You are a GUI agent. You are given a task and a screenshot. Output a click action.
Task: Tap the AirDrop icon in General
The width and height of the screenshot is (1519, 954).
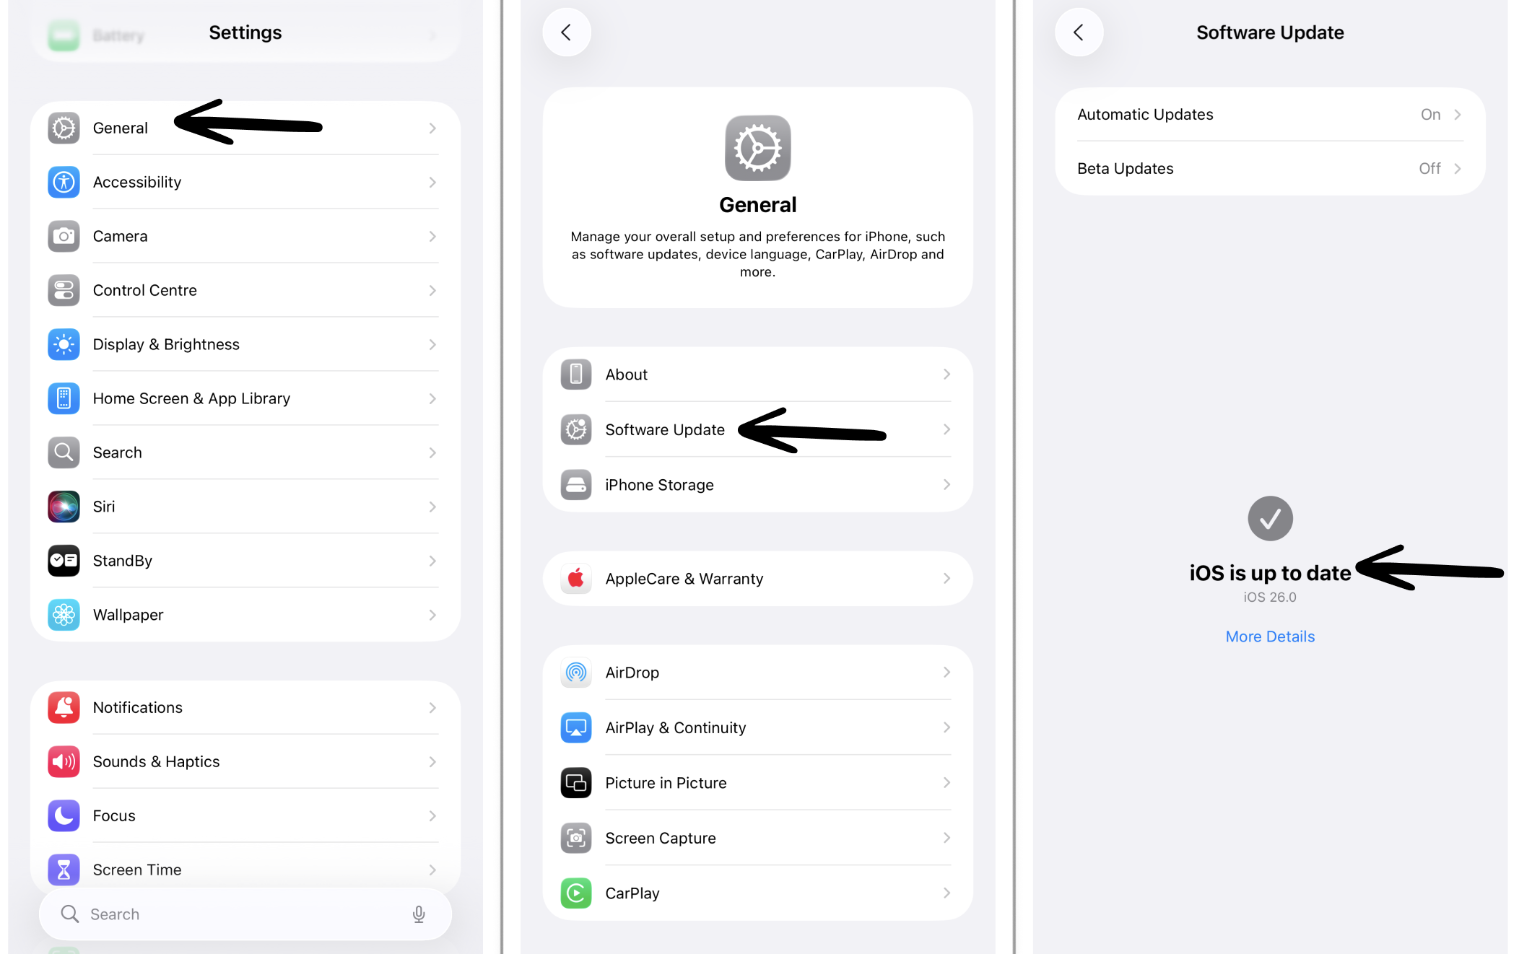click(576, 673)
